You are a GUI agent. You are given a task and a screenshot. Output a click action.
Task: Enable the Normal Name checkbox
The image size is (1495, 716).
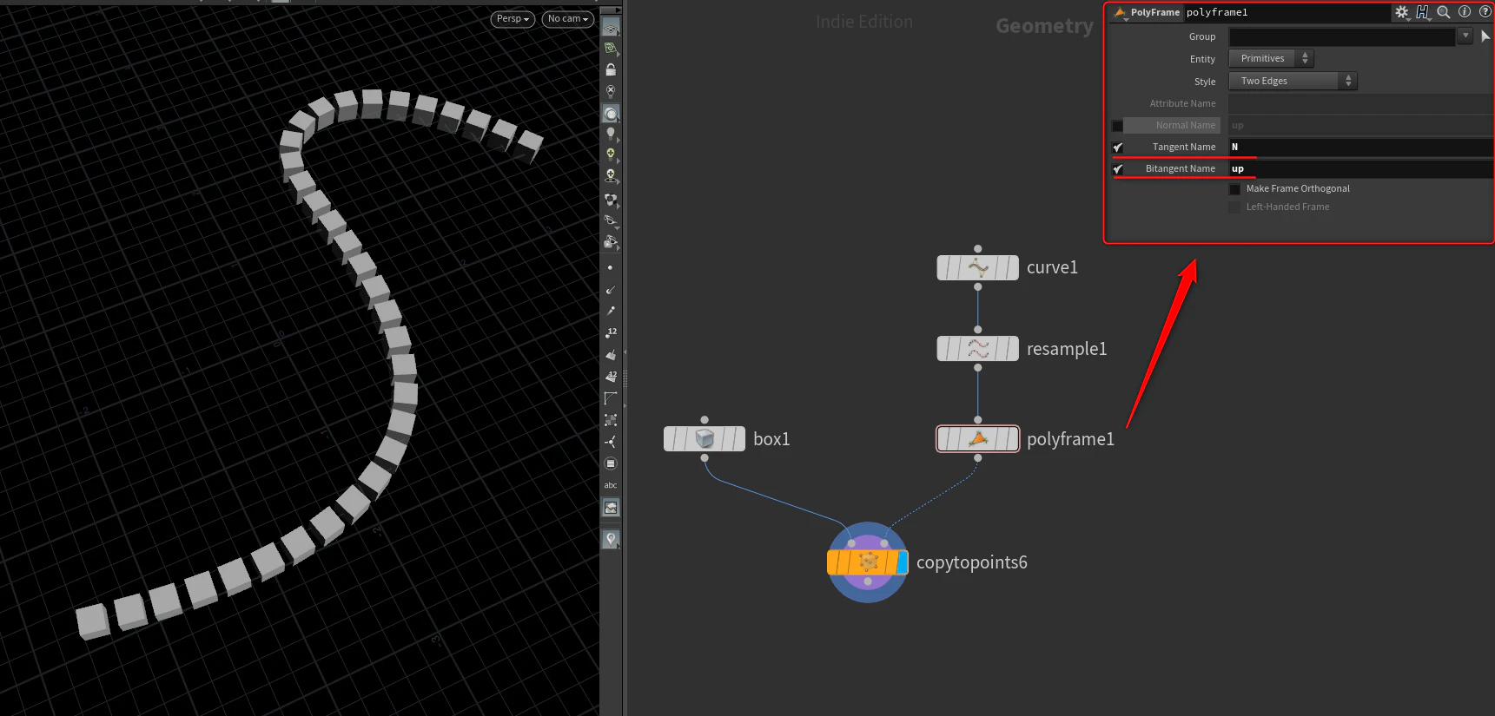pos(1118,126)
